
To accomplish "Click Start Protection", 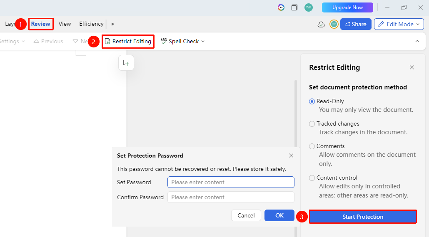I will [x=363, y=217].
